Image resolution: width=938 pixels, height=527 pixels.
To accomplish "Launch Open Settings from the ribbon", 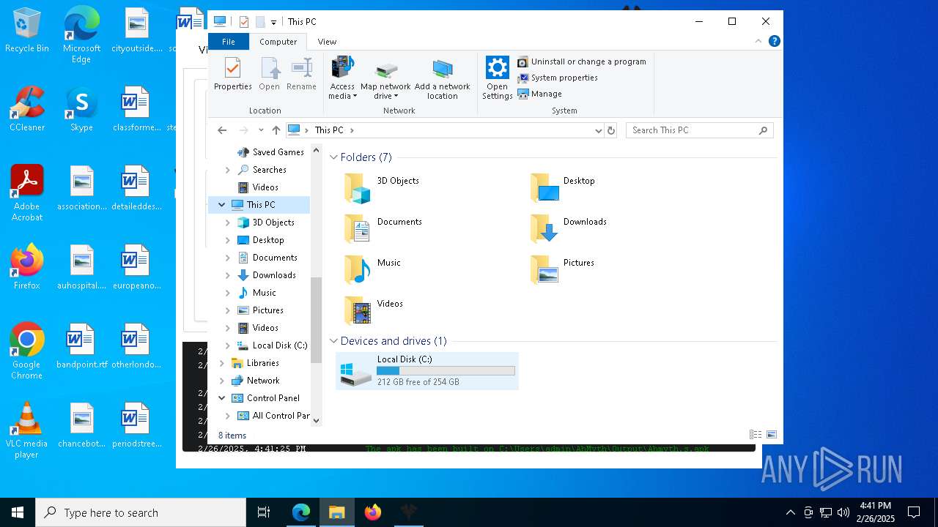I will 497,78.
